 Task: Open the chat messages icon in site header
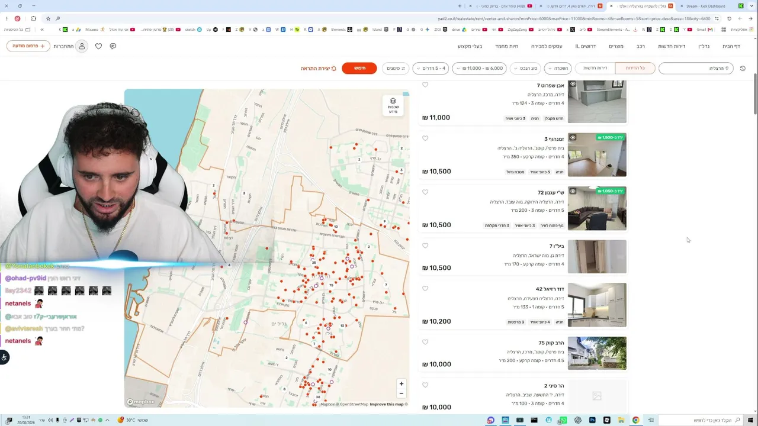coord(113,46)
